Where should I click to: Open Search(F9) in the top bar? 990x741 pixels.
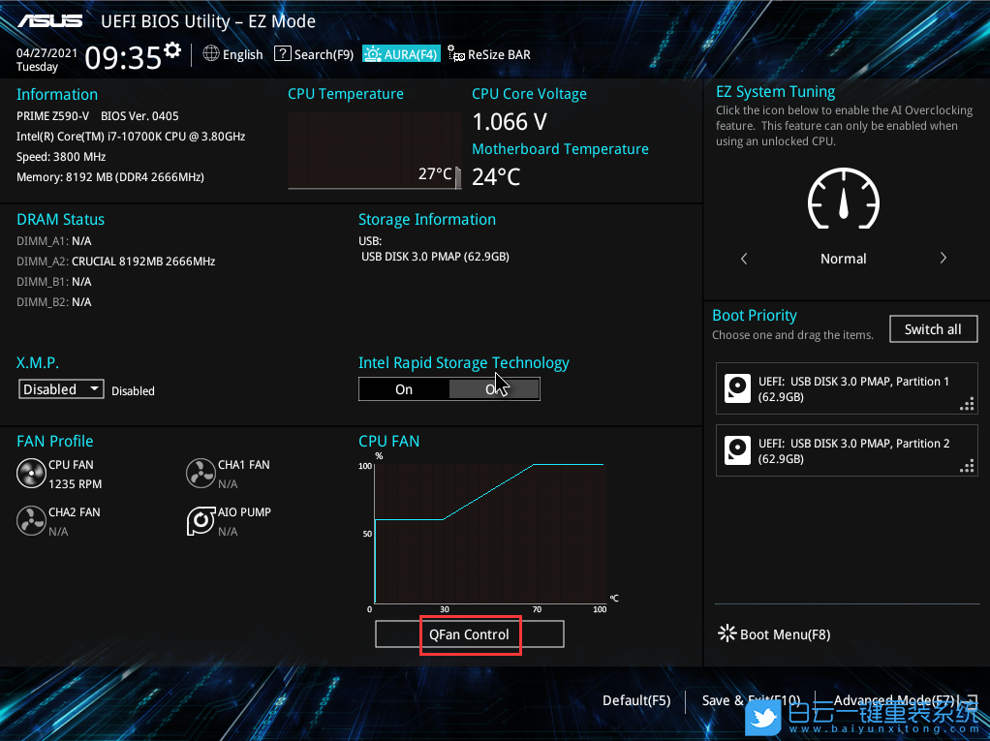coord(314,55)
